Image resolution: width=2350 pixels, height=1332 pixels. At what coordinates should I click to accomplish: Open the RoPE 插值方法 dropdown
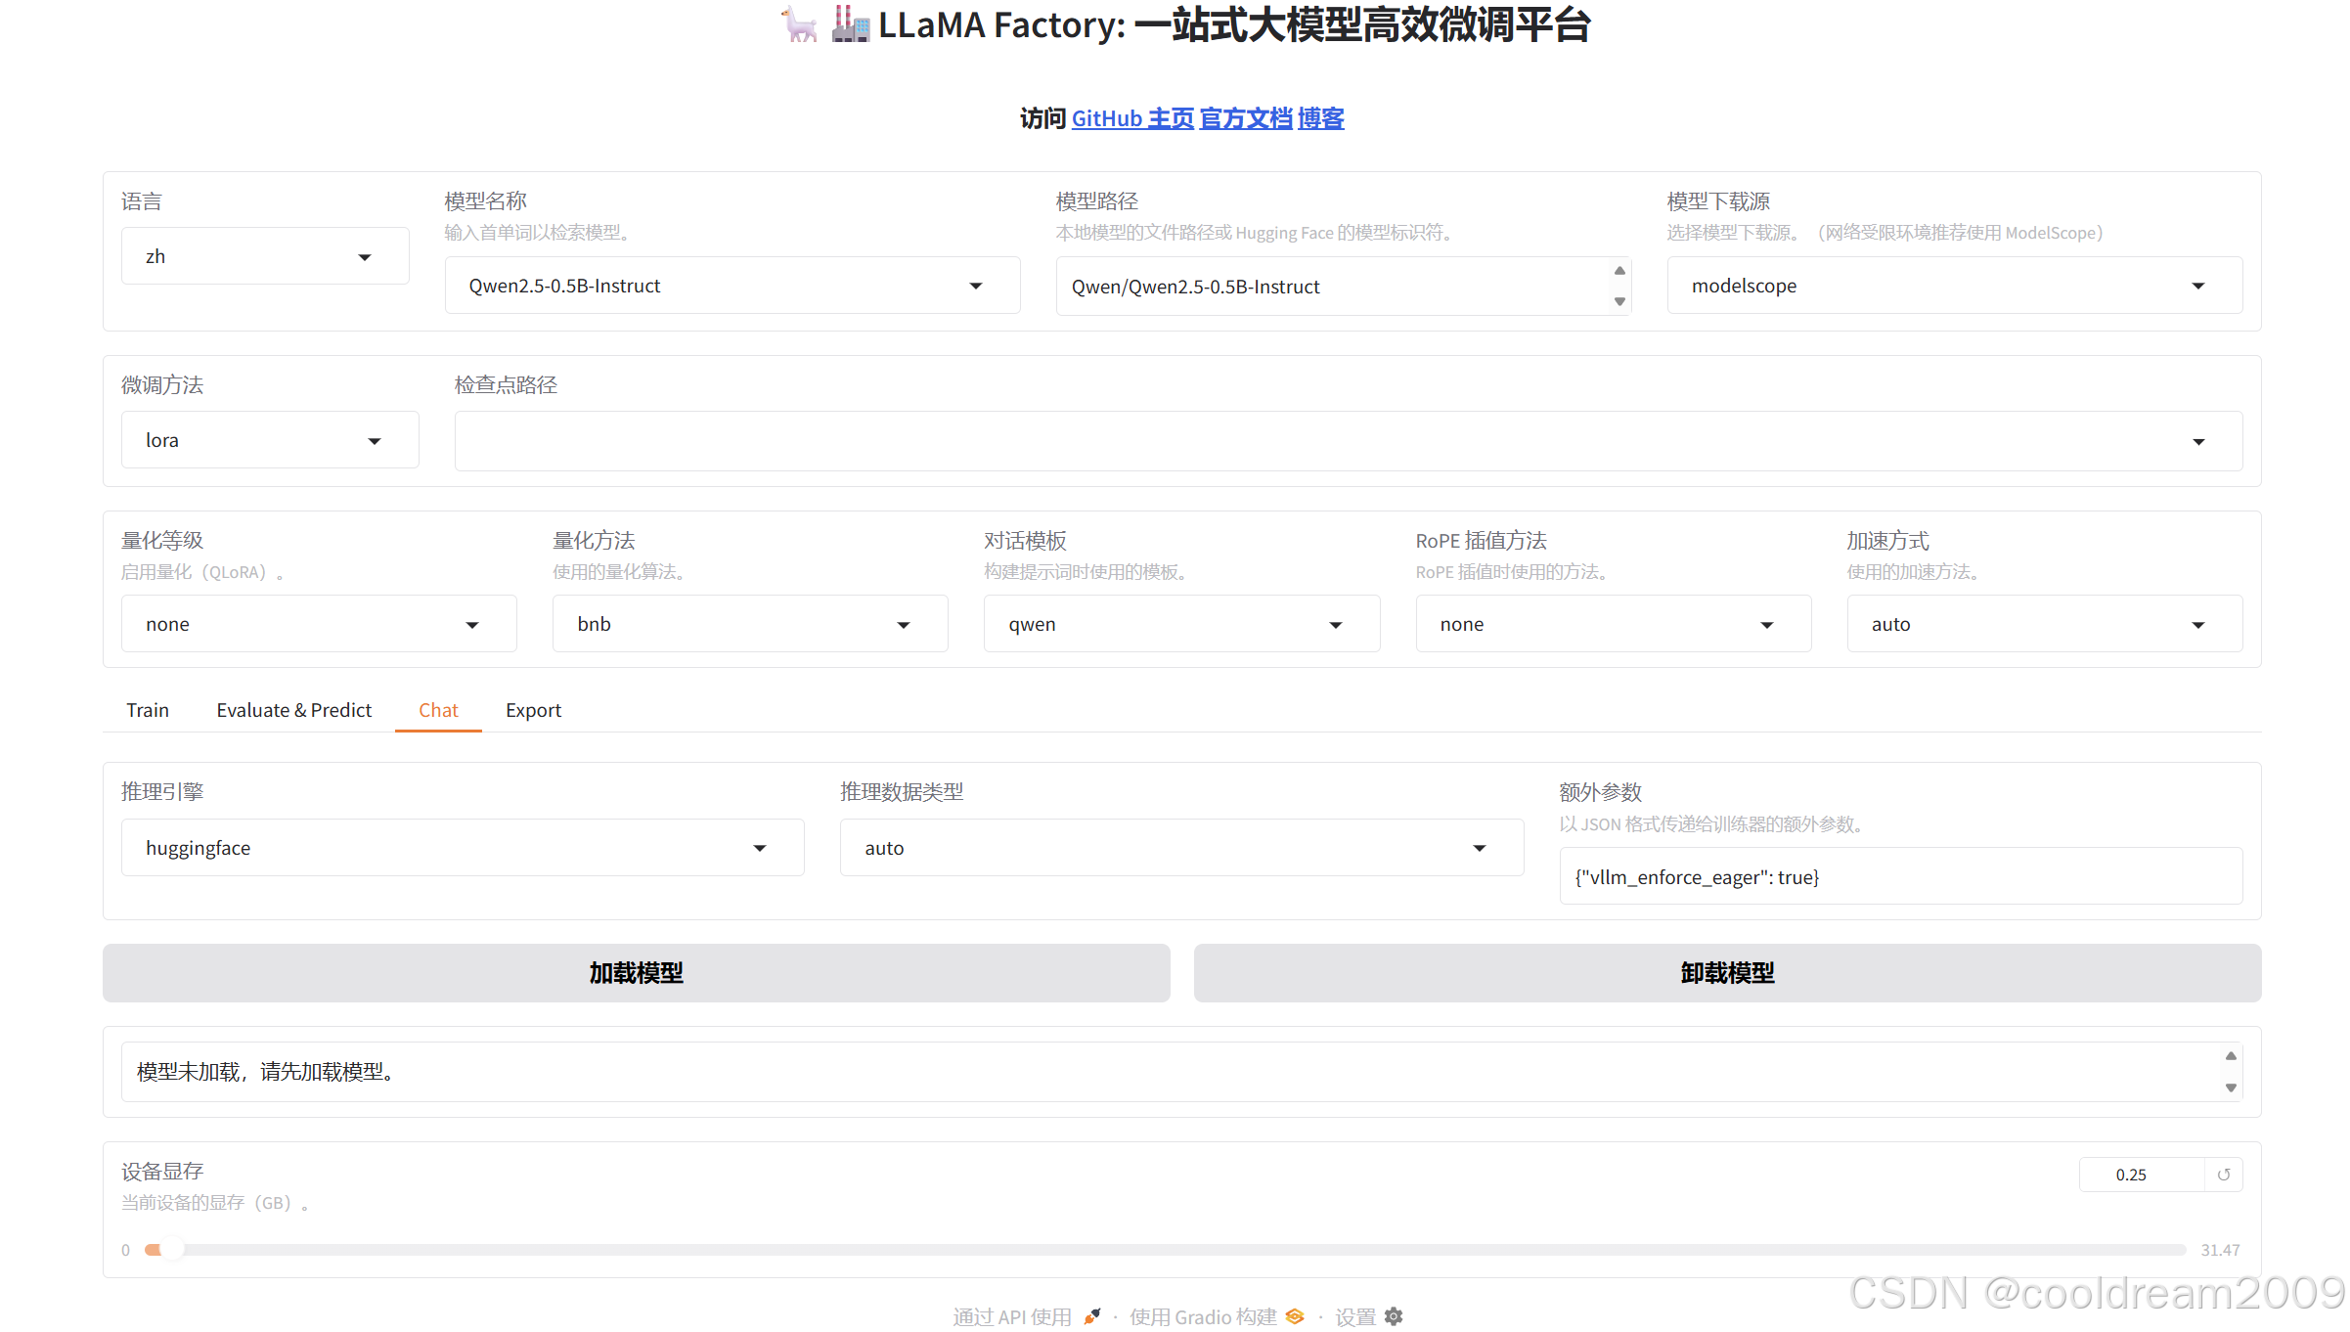coord(1613,624)
